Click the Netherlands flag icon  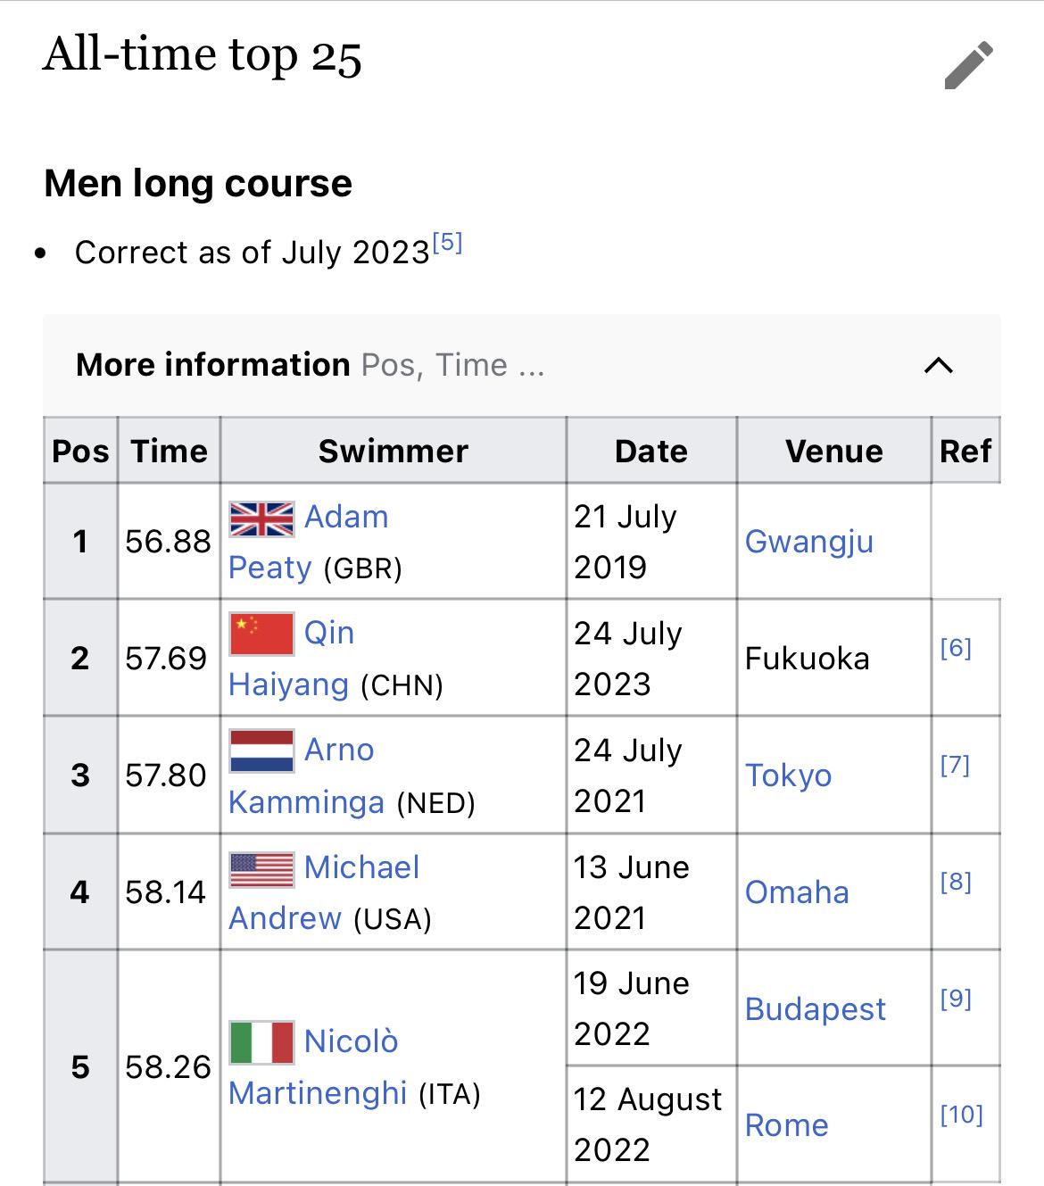click(261, 751)
